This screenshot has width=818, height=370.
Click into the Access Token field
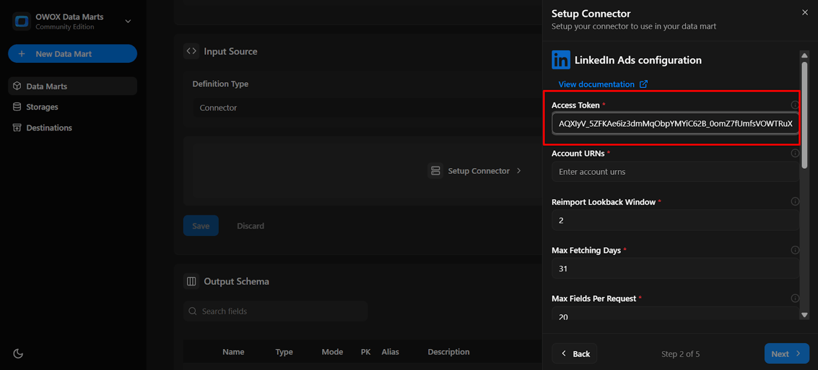(675, 123)
